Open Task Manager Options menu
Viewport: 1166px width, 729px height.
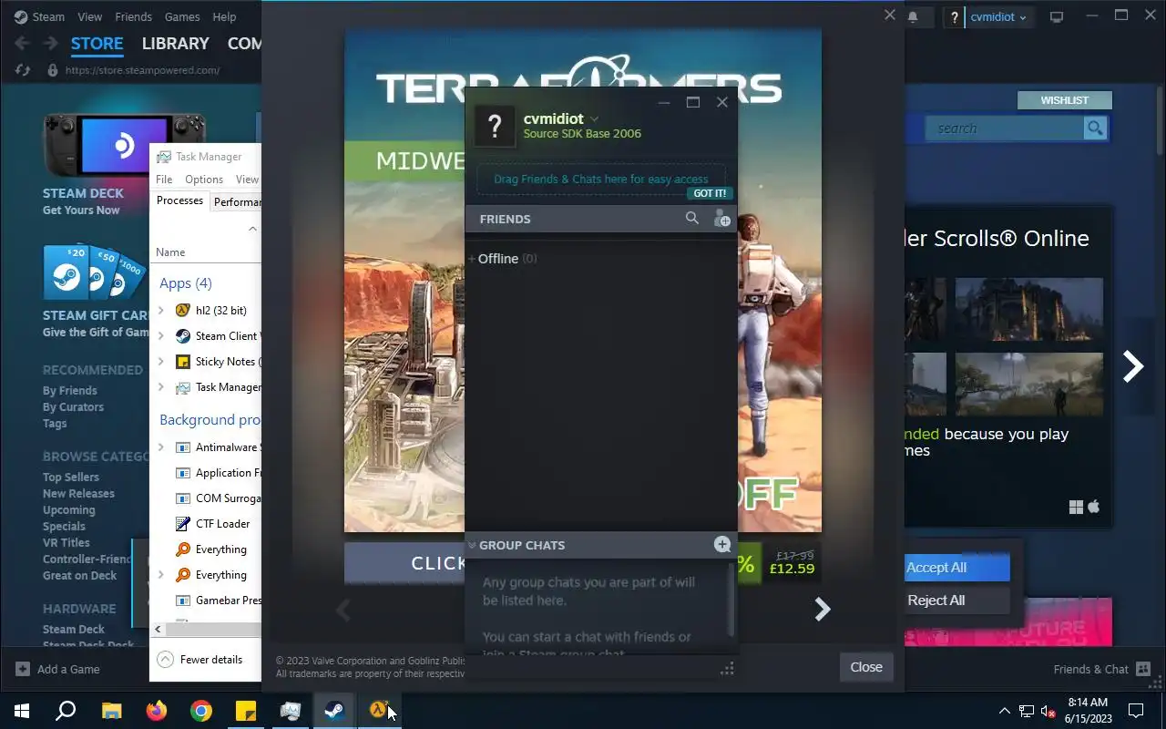204,180
